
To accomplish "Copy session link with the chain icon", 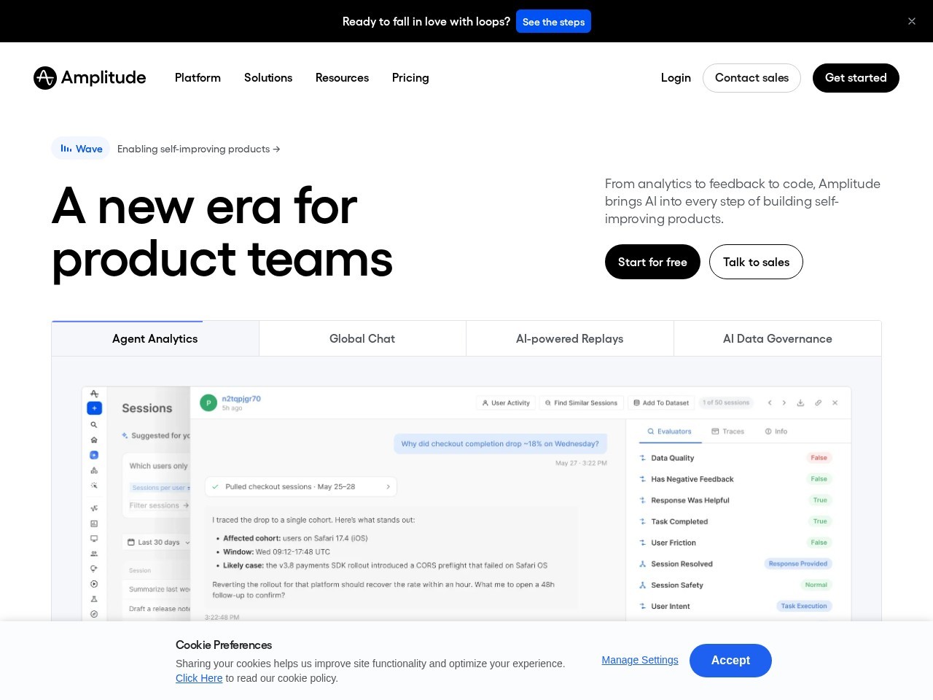I will [x=818, y=402].
